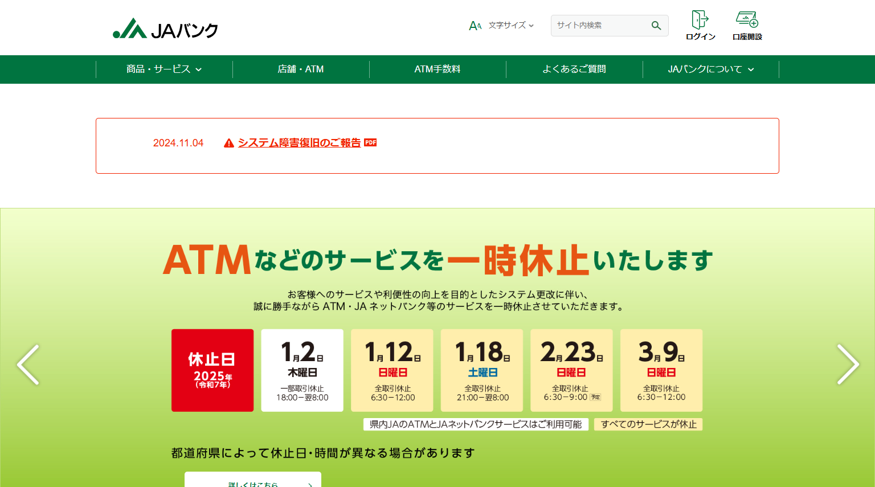Image resolution: width=875 pixels, height=487 pixels.
Task: Open the よくあるご質問 menu item
Action: [574, 69]
